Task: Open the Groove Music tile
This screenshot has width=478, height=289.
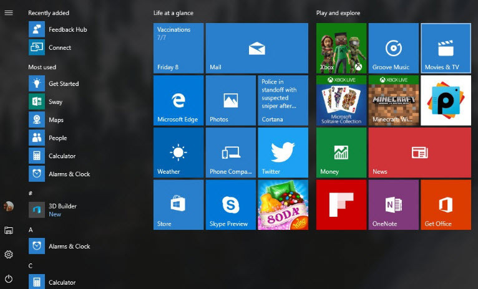Action: click(393, 48)
